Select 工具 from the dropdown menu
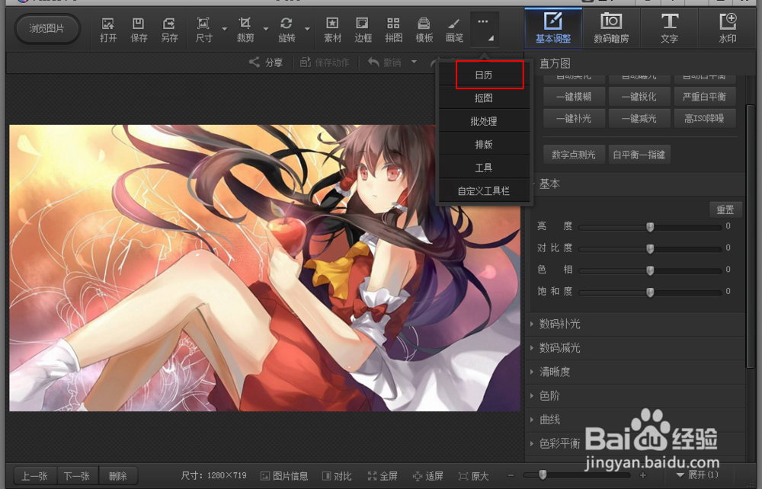Image resolution: width=762 pixels, height=489 pixels. (484, 168)
